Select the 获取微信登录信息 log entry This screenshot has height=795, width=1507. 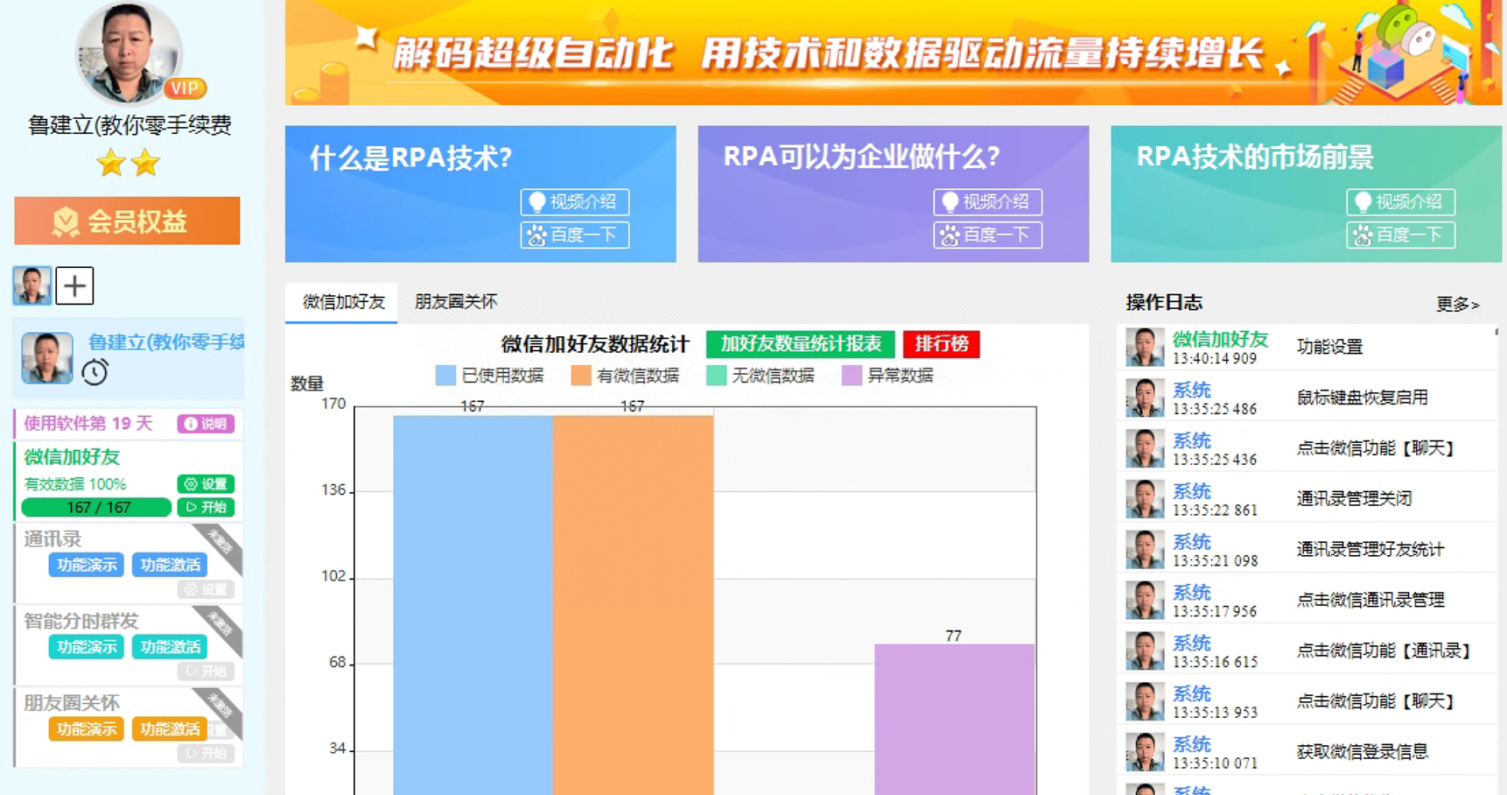point(1308,751)
